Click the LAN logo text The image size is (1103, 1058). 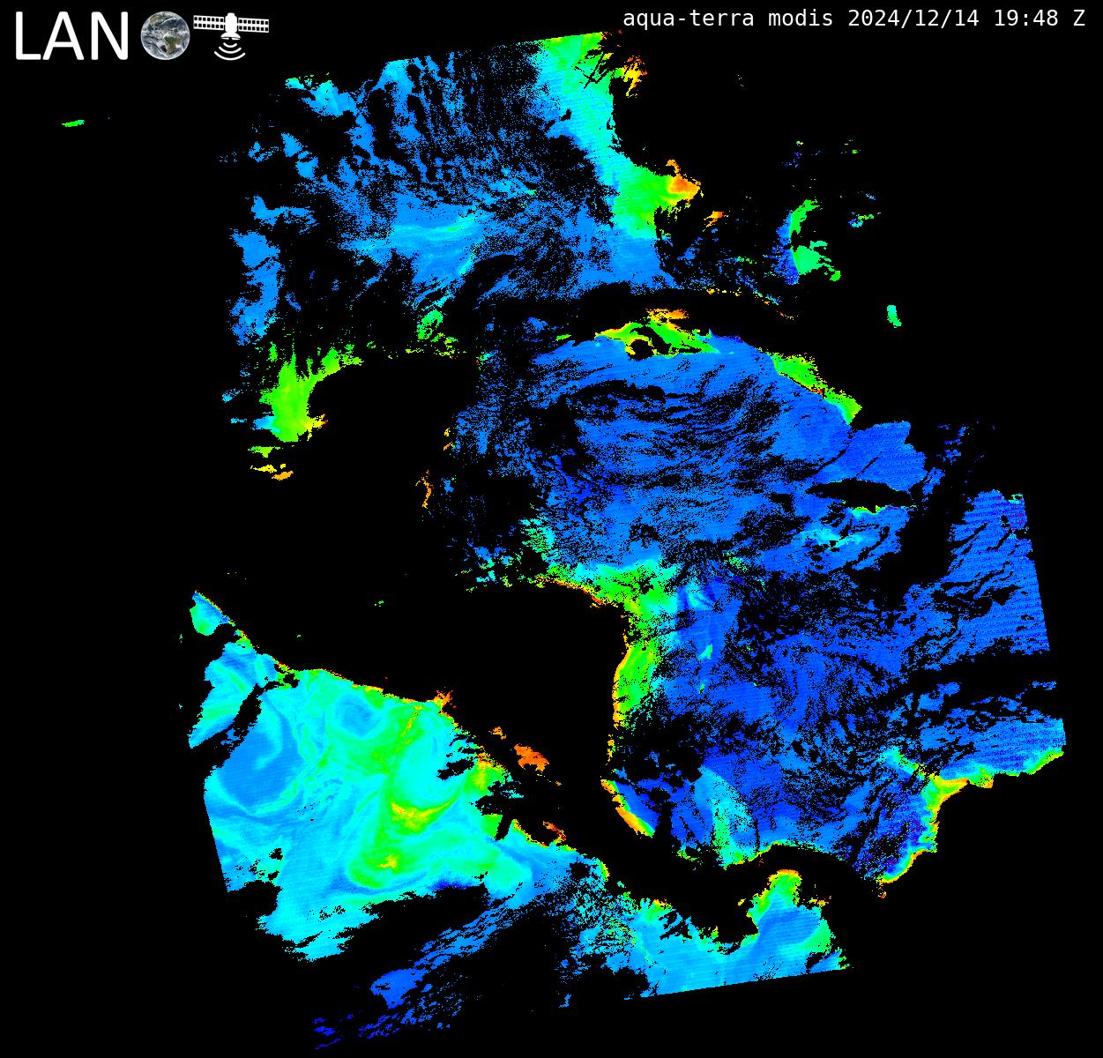[71, 37]
